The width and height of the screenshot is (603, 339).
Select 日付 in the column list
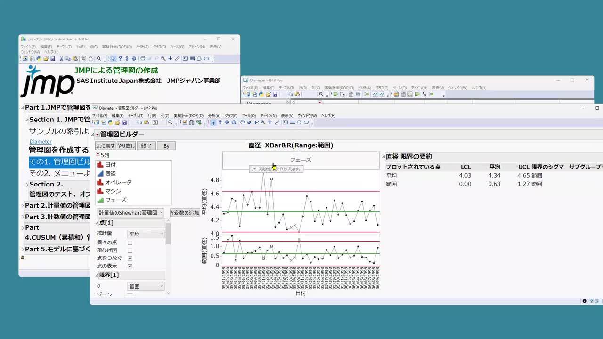point(110,165)
